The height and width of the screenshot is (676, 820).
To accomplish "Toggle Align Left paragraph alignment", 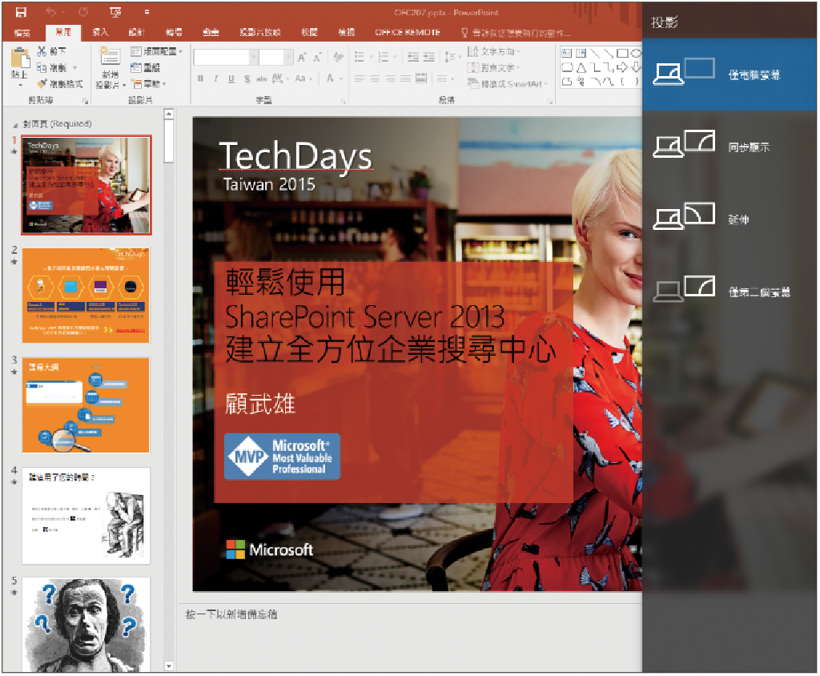I will coord(360,78).
